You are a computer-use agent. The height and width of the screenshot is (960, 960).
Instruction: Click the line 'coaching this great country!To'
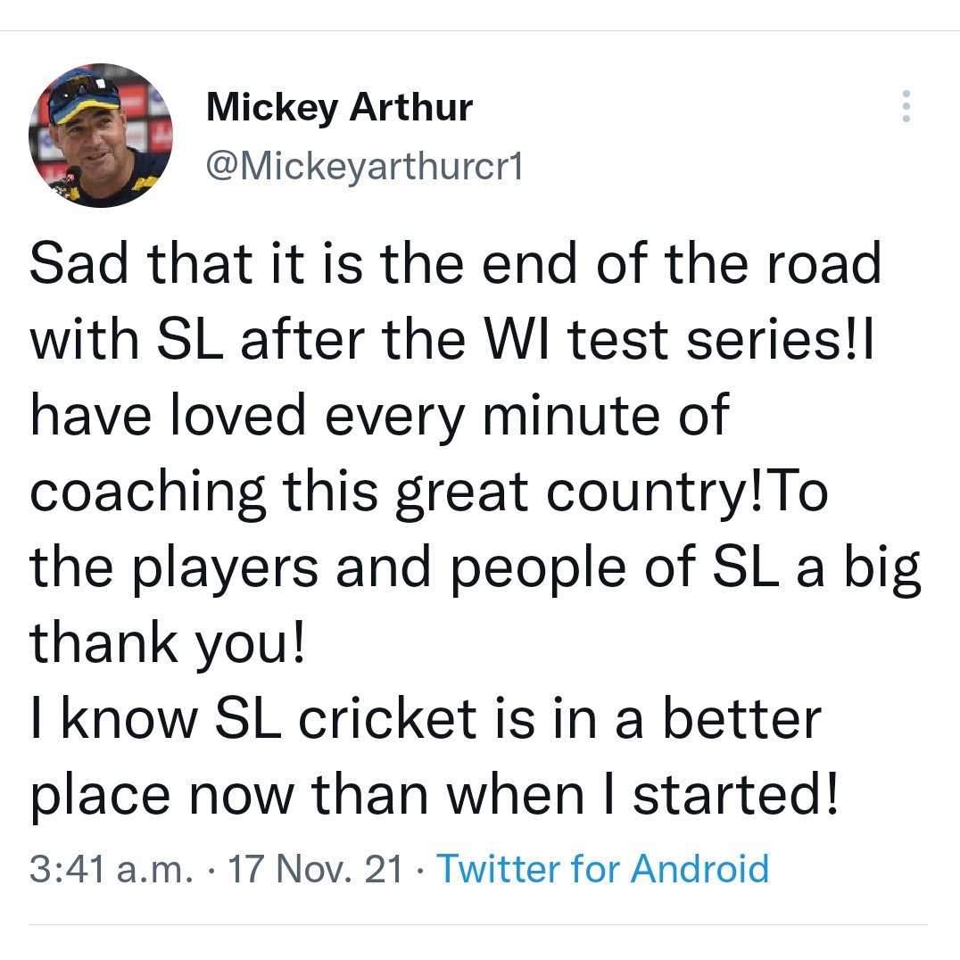pyautogui.click(x=428, y=492)
